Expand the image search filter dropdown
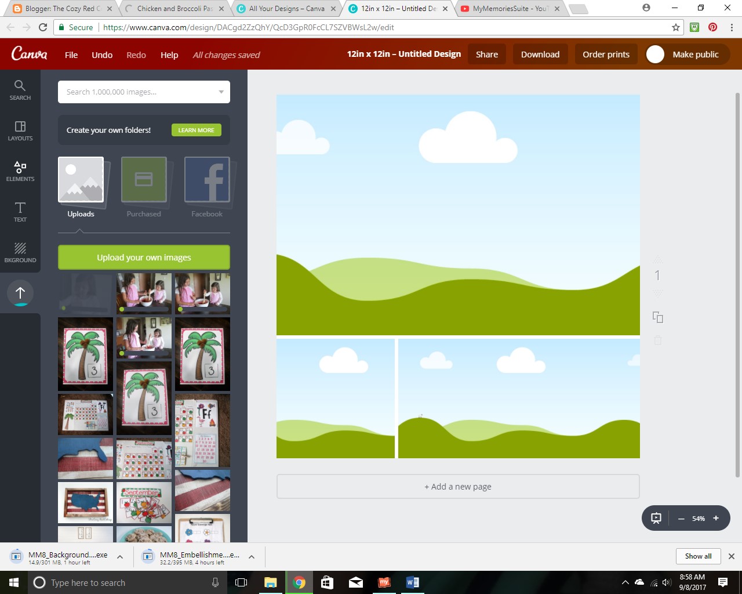The width and height of the screenshot is (742, 594). click(220, 92)
